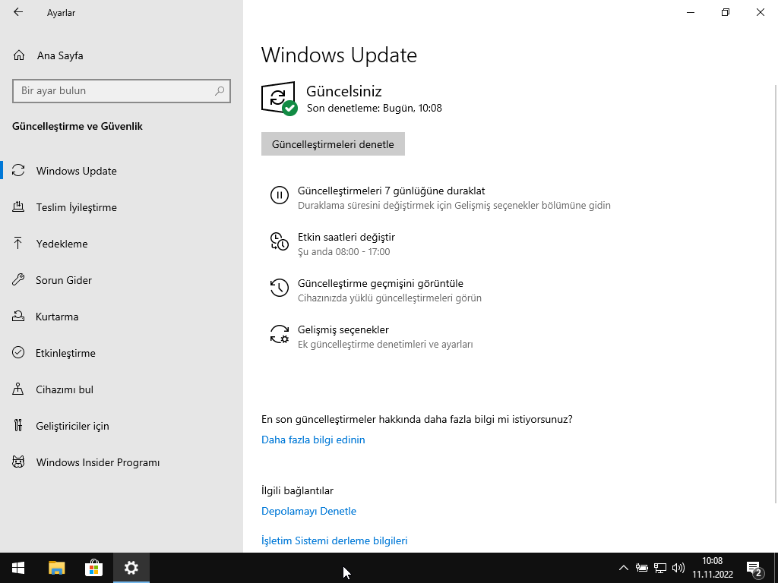Open Güncelleştirme geçmişini görüntüle
Image resolution: width=778 pixels, height=583 pixels.
[381, 284]
